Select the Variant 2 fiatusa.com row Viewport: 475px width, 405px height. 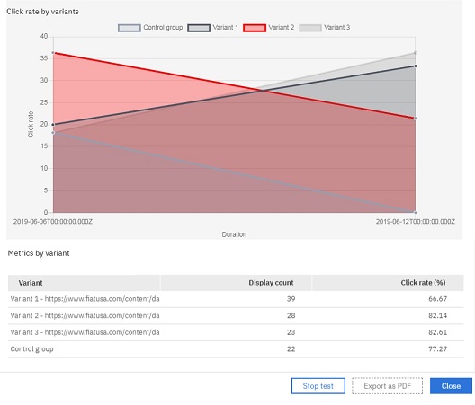[236, 316]
